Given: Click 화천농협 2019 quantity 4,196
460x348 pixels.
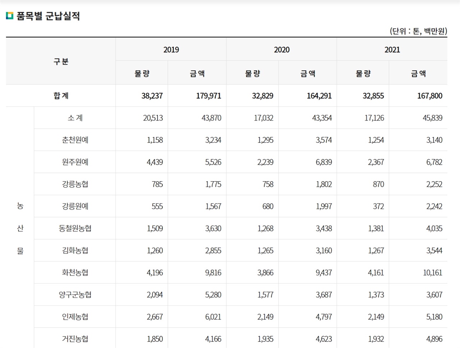Looking at the screenshot, I should [155, 273].
